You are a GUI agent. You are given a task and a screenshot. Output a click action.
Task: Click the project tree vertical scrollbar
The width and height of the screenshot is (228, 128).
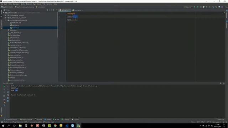pos(58,25)
